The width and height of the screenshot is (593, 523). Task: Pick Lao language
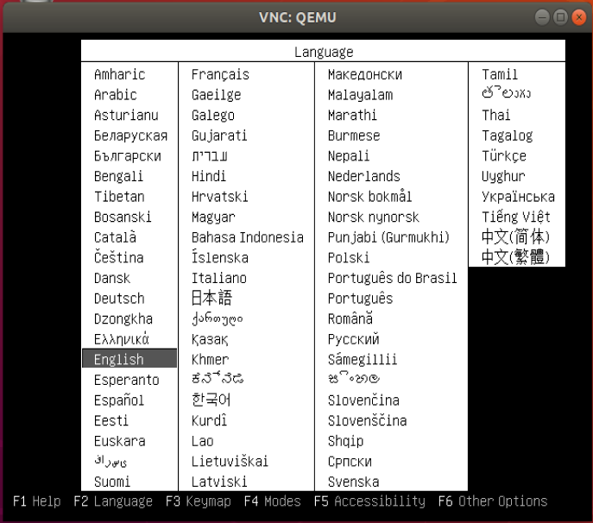202,441
